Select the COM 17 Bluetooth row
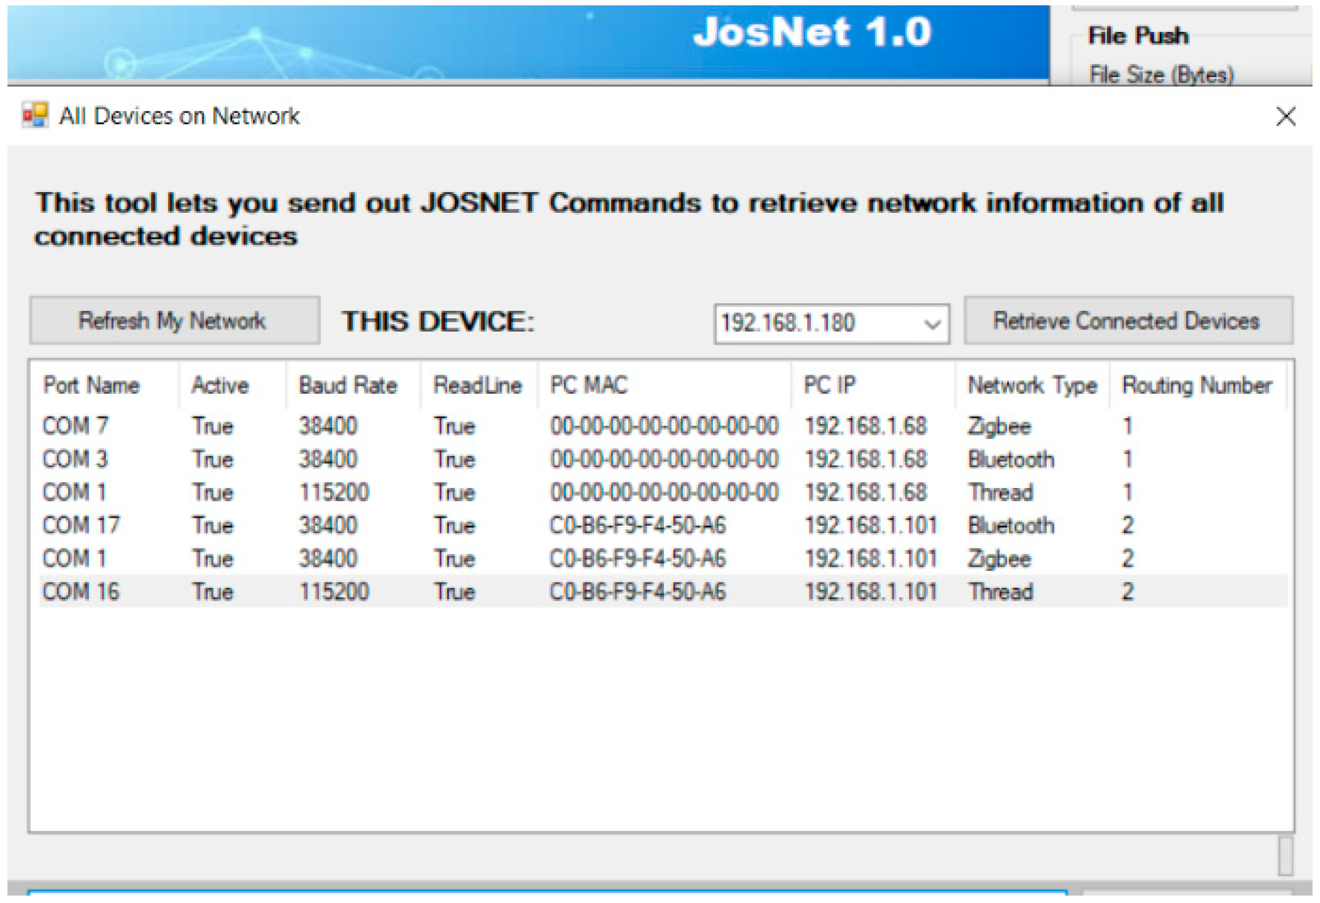Viewport: 1320px width, 903px height. pos(81,526)
